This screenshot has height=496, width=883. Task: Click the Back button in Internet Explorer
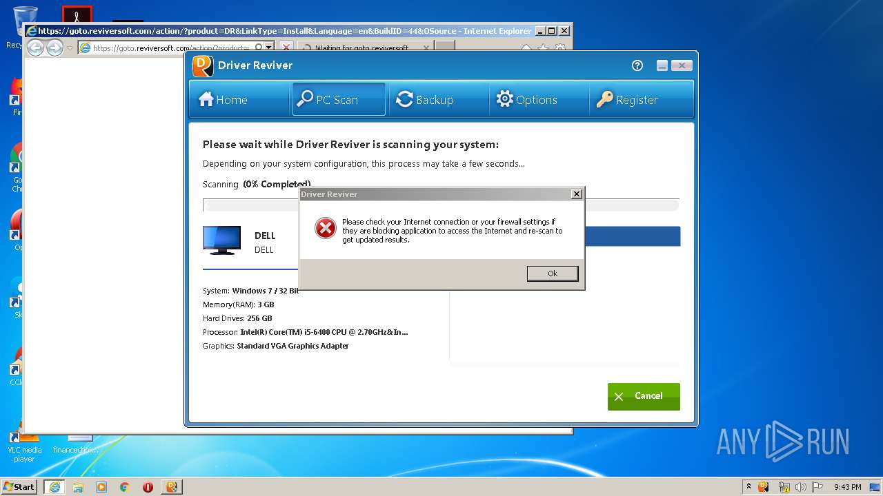pos(35,48)
